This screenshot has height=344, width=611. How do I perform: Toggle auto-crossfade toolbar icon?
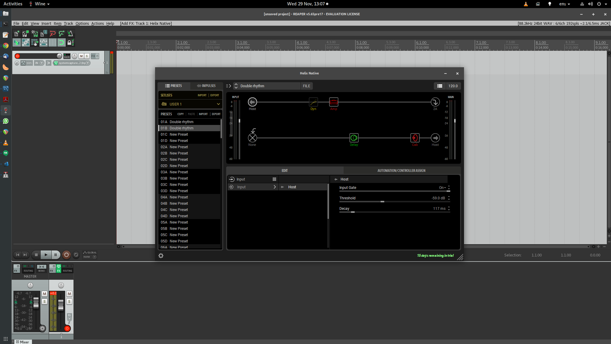click(17, 43)
